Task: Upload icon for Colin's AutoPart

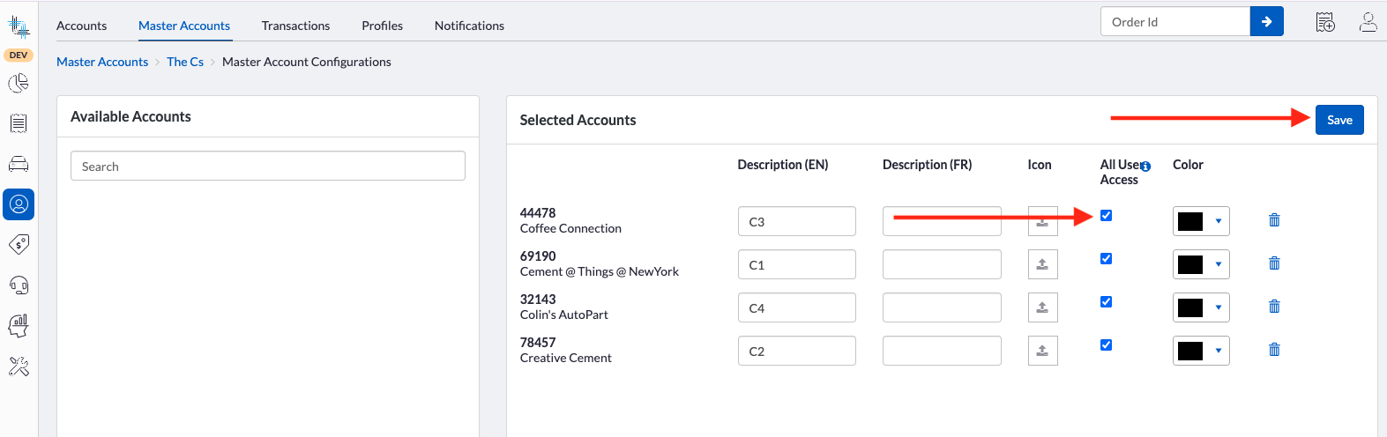Action: point(1042,307)
